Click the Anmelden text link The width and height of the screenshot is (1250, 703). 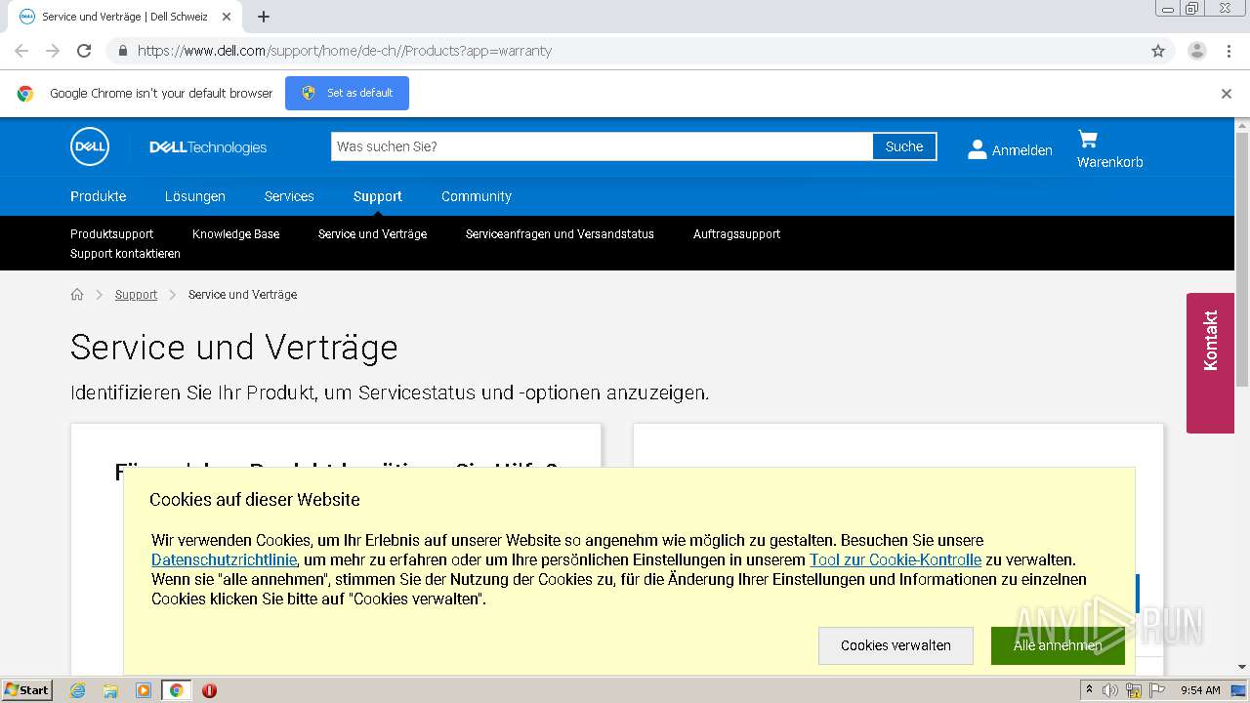(x=1021, y=150)
